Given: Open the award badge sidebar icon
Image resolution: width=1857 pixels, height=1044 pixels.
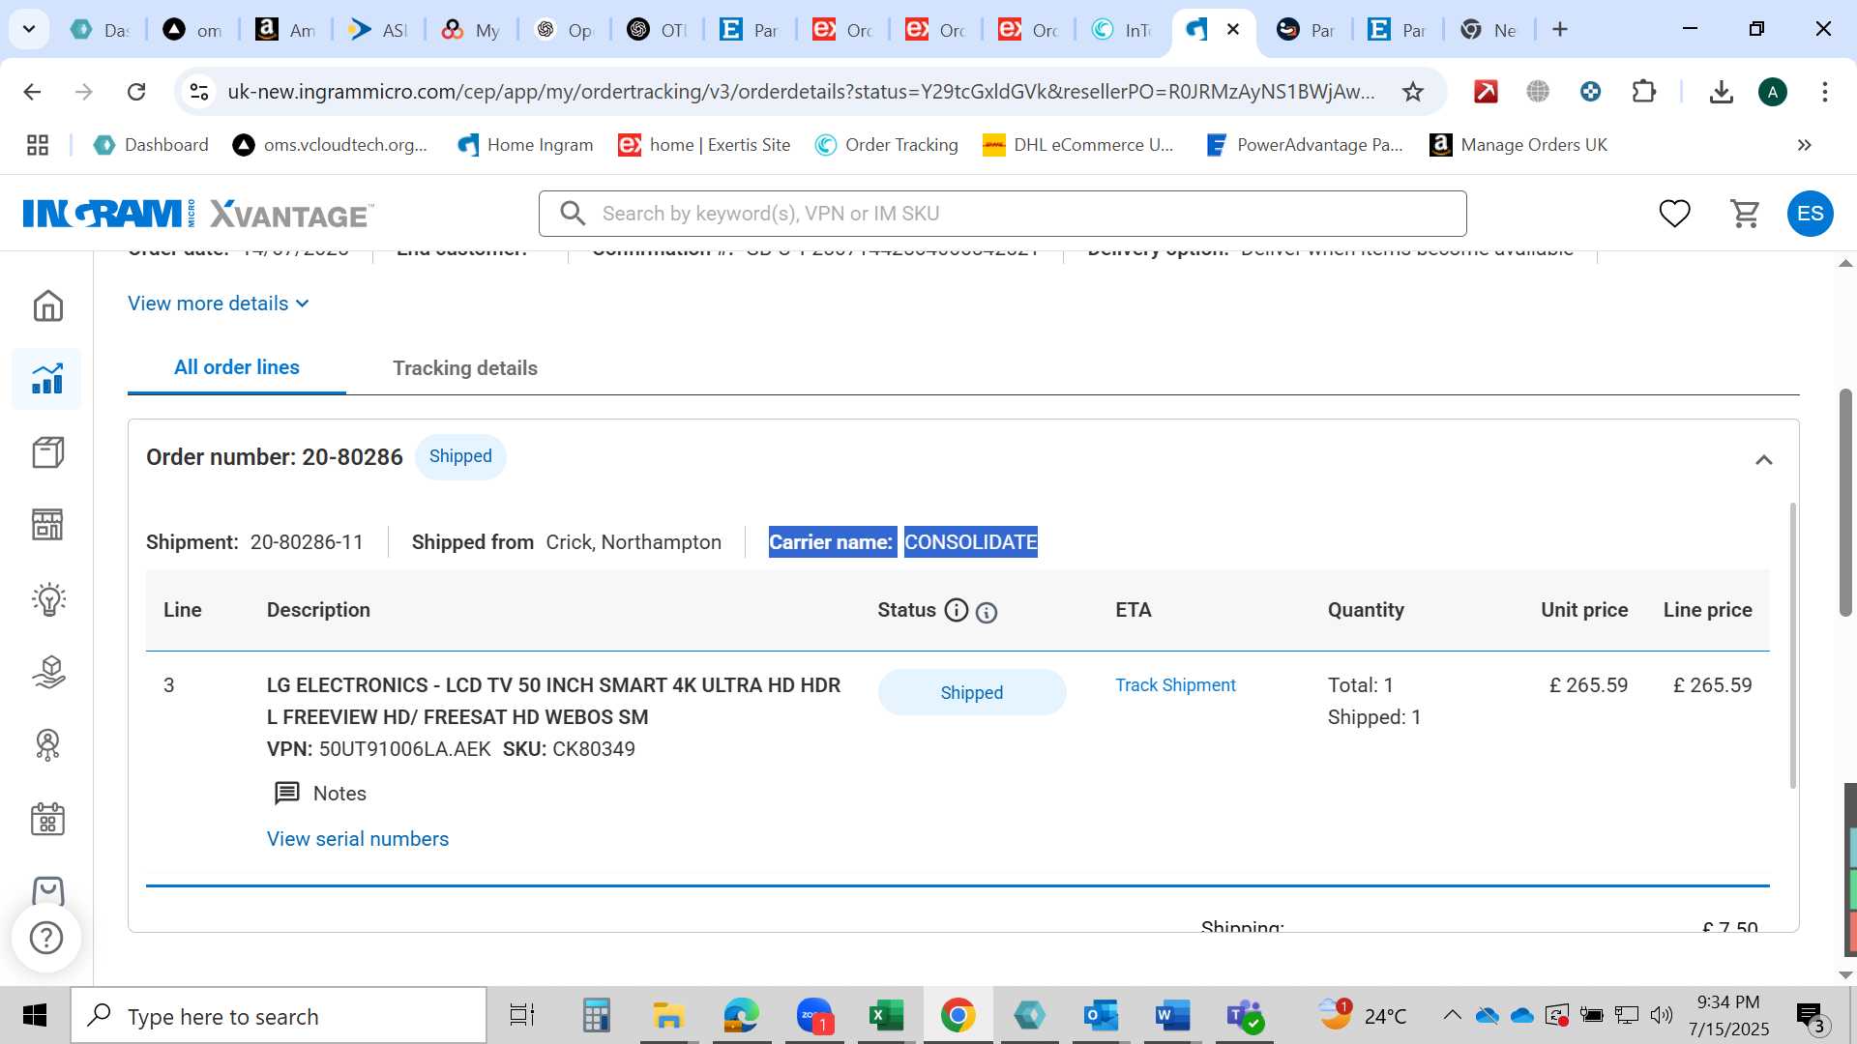Looking at the screenshot, I should pos(47,744).
